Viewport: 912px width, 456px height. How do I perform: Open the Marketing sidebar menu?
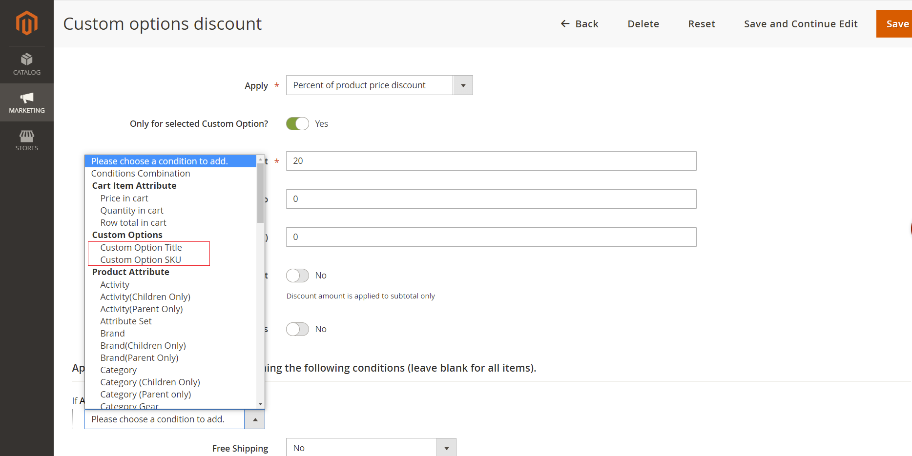point(27,102)
